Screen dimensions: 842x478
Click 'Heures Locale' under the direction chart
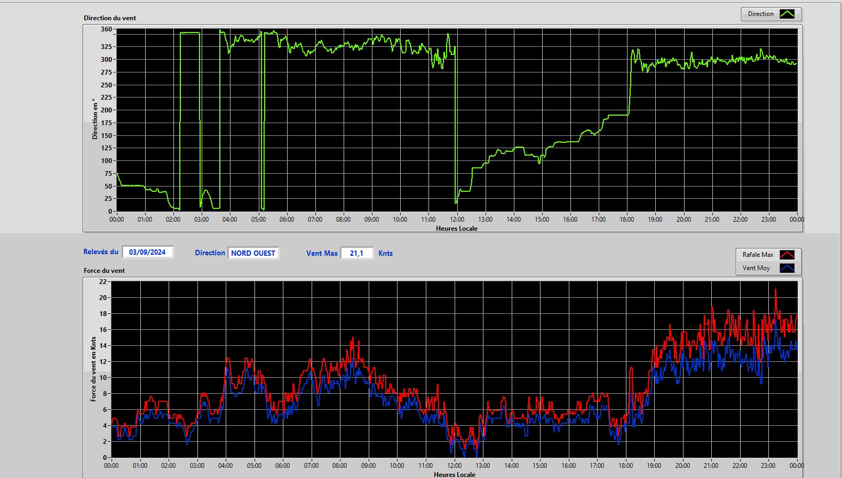pos(457,228)
